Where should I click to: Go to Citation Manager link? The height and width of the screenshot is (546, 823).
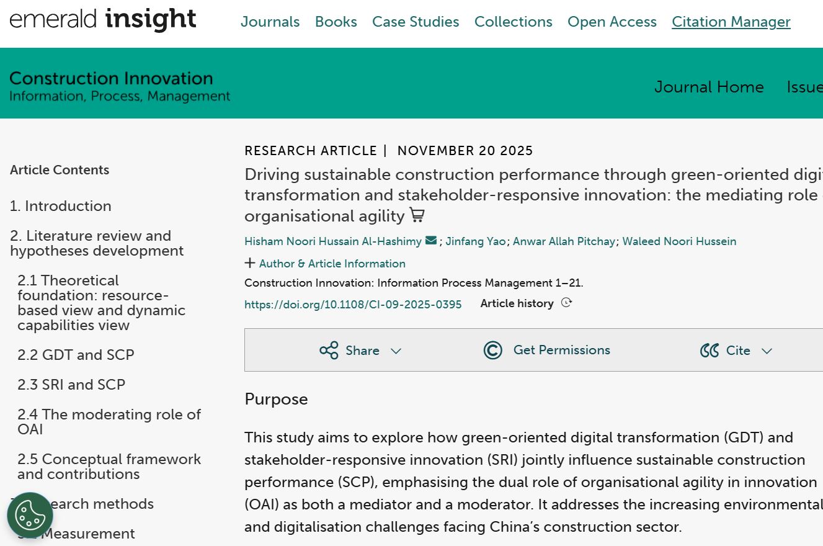(x=731, y=22)
